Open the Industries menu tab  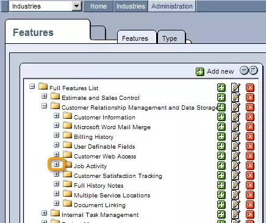click(131, 6)
